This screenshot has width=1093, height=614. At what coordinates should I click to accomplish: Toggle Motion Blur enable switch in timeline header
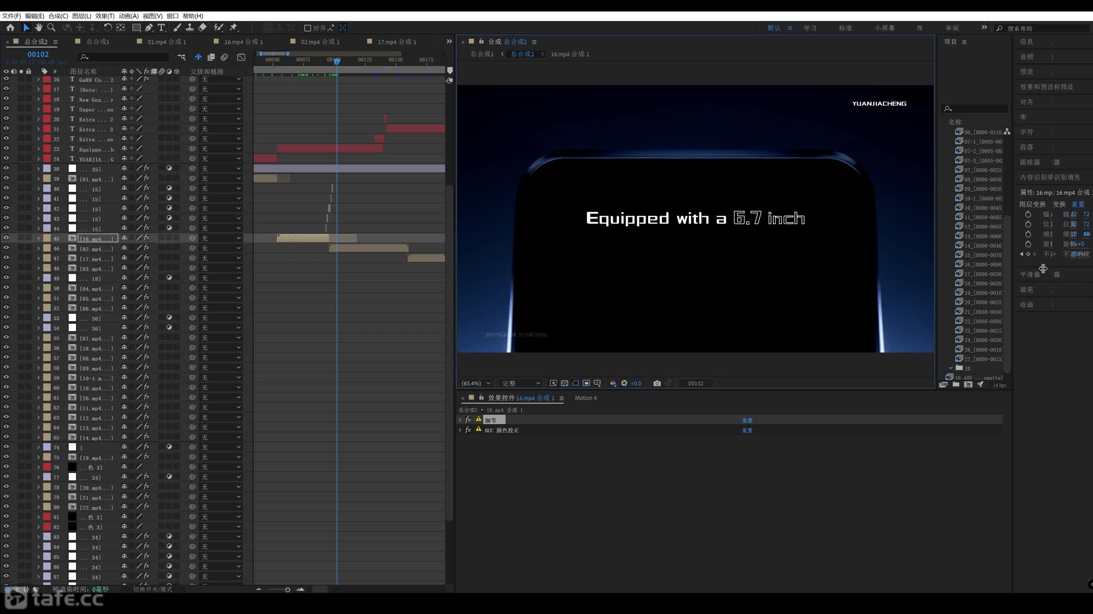pyautogui.click(x=225, y=57)
